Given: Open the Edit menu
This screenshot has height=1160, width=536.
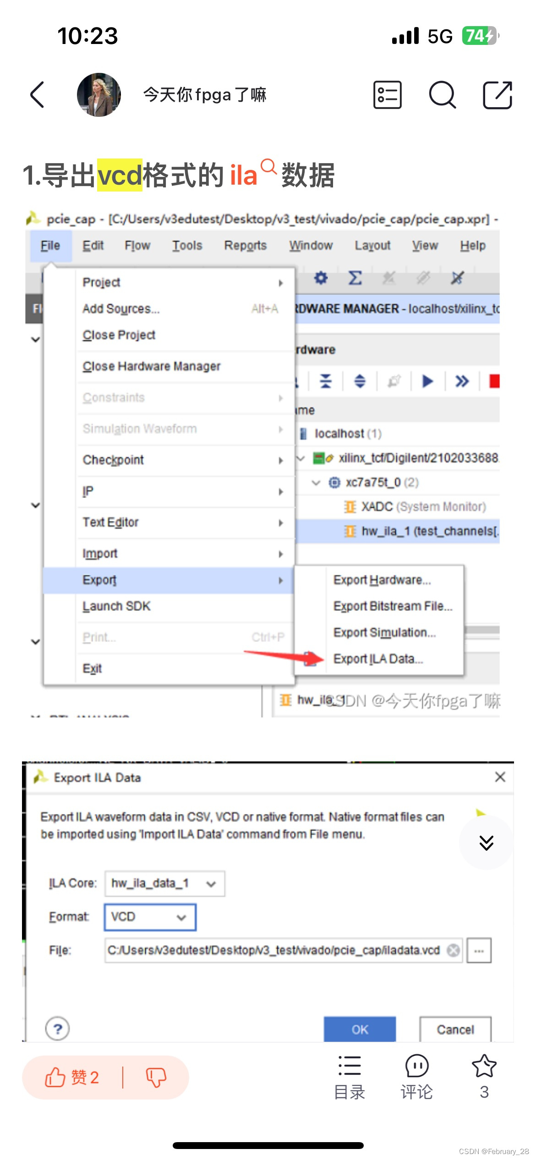Looking at the screenshot, I should coord(93,246).
